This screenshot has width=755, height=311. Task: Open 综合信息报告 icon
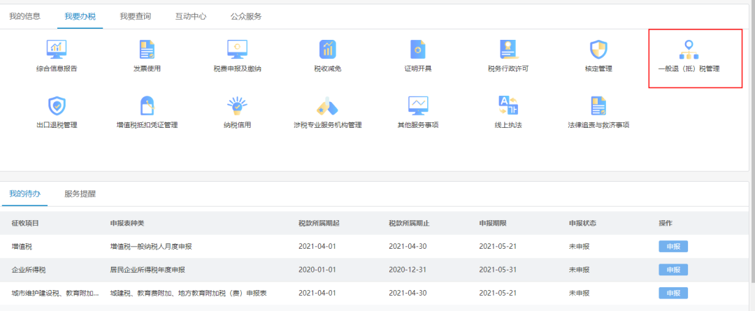57,50
